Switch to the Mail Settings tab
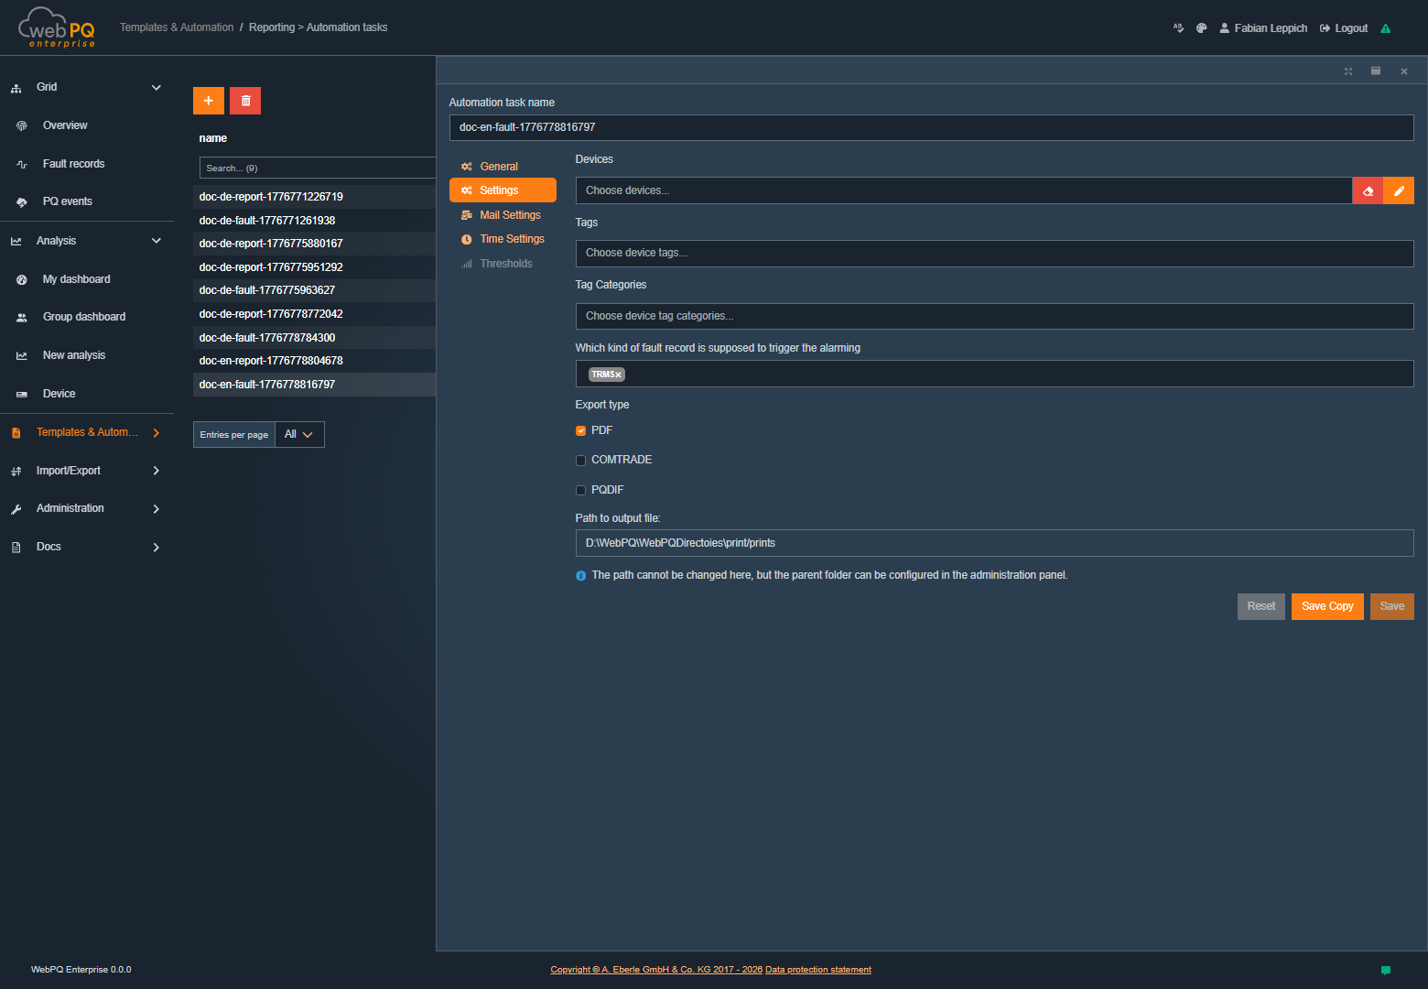1428x989 pixels. 509,214
